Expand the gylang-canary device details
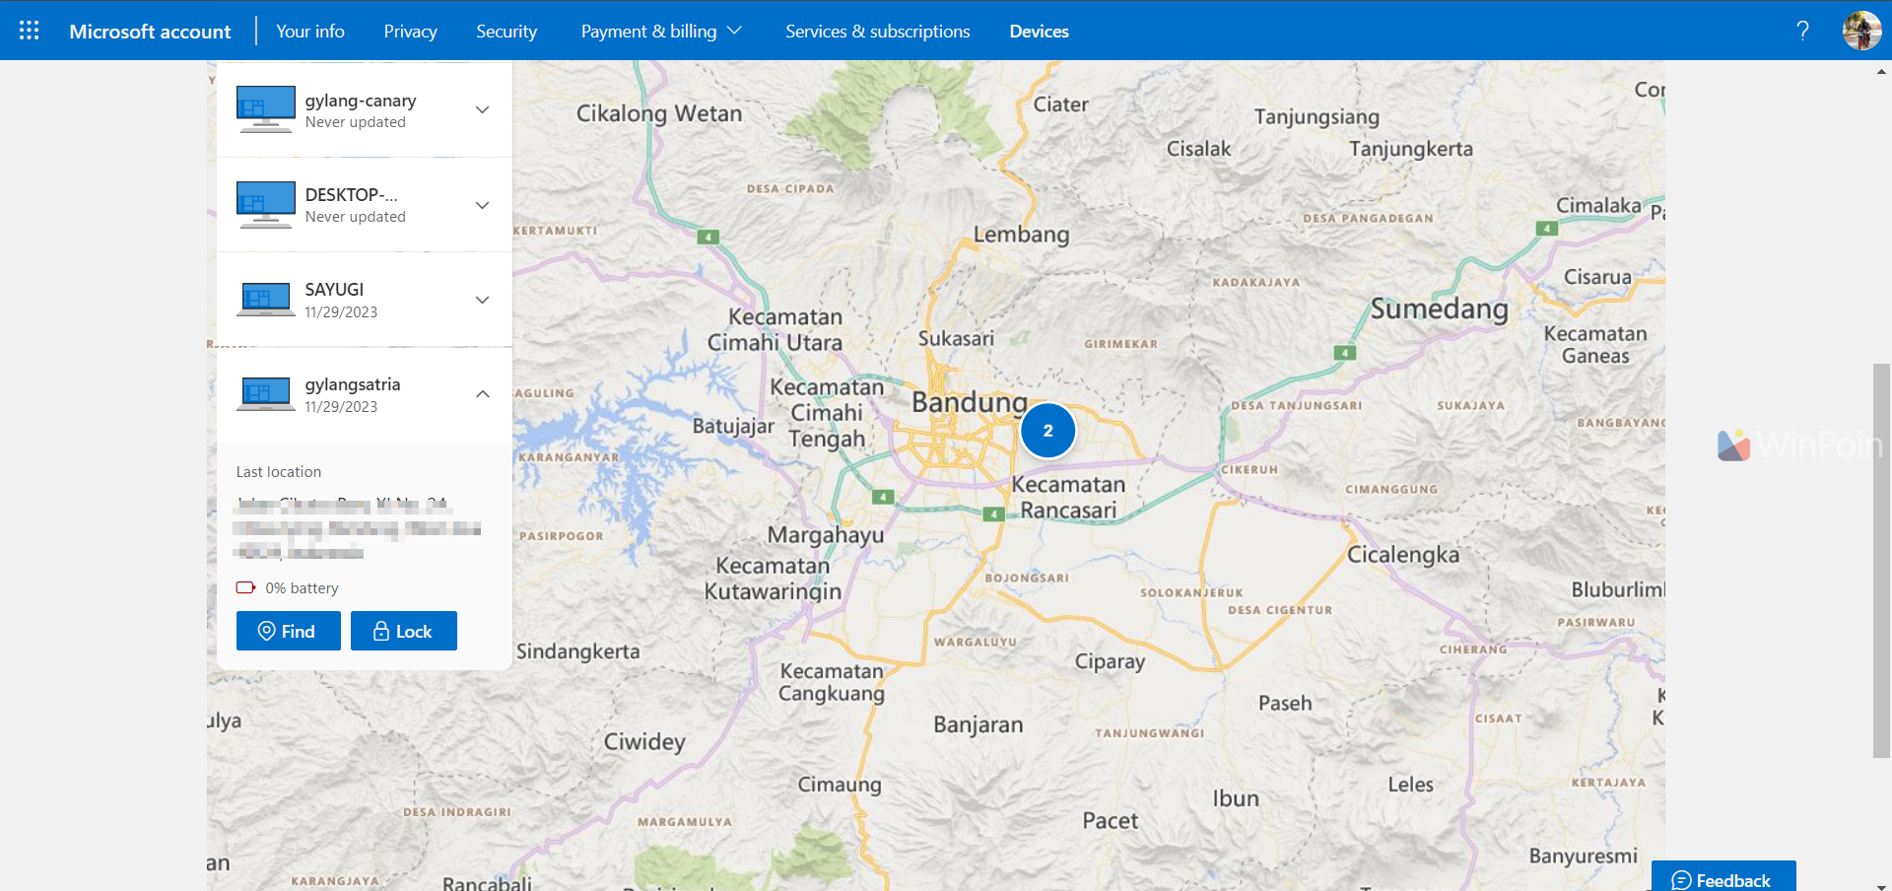Image resolution: width=1892 pixels, height=891 pixels. click(x=483, y=109)
